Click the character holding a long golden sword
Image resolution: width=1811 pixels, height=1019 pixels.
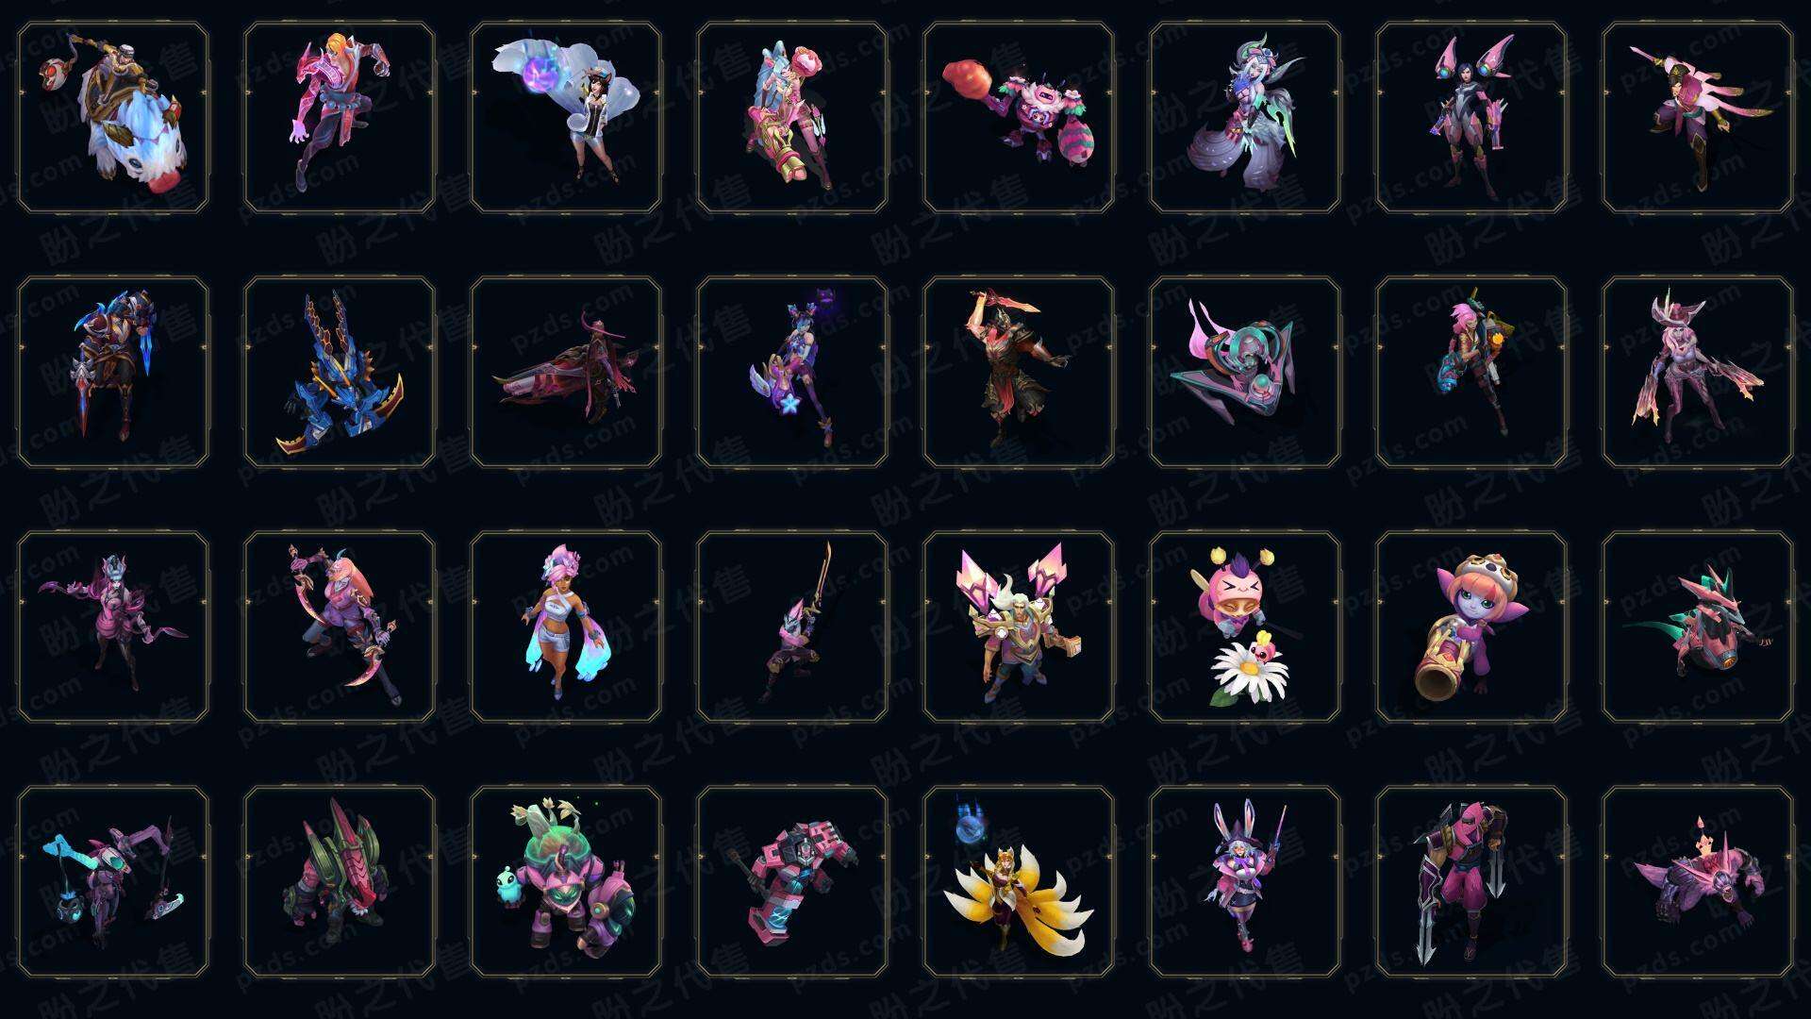[x=792, y=626]
